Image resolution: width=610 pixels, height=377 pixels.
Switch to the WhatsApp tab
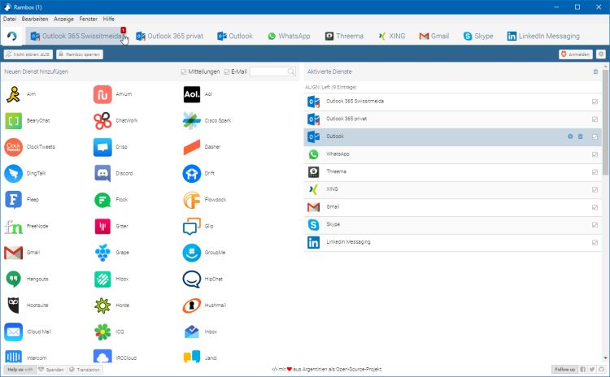pos(289,36)
